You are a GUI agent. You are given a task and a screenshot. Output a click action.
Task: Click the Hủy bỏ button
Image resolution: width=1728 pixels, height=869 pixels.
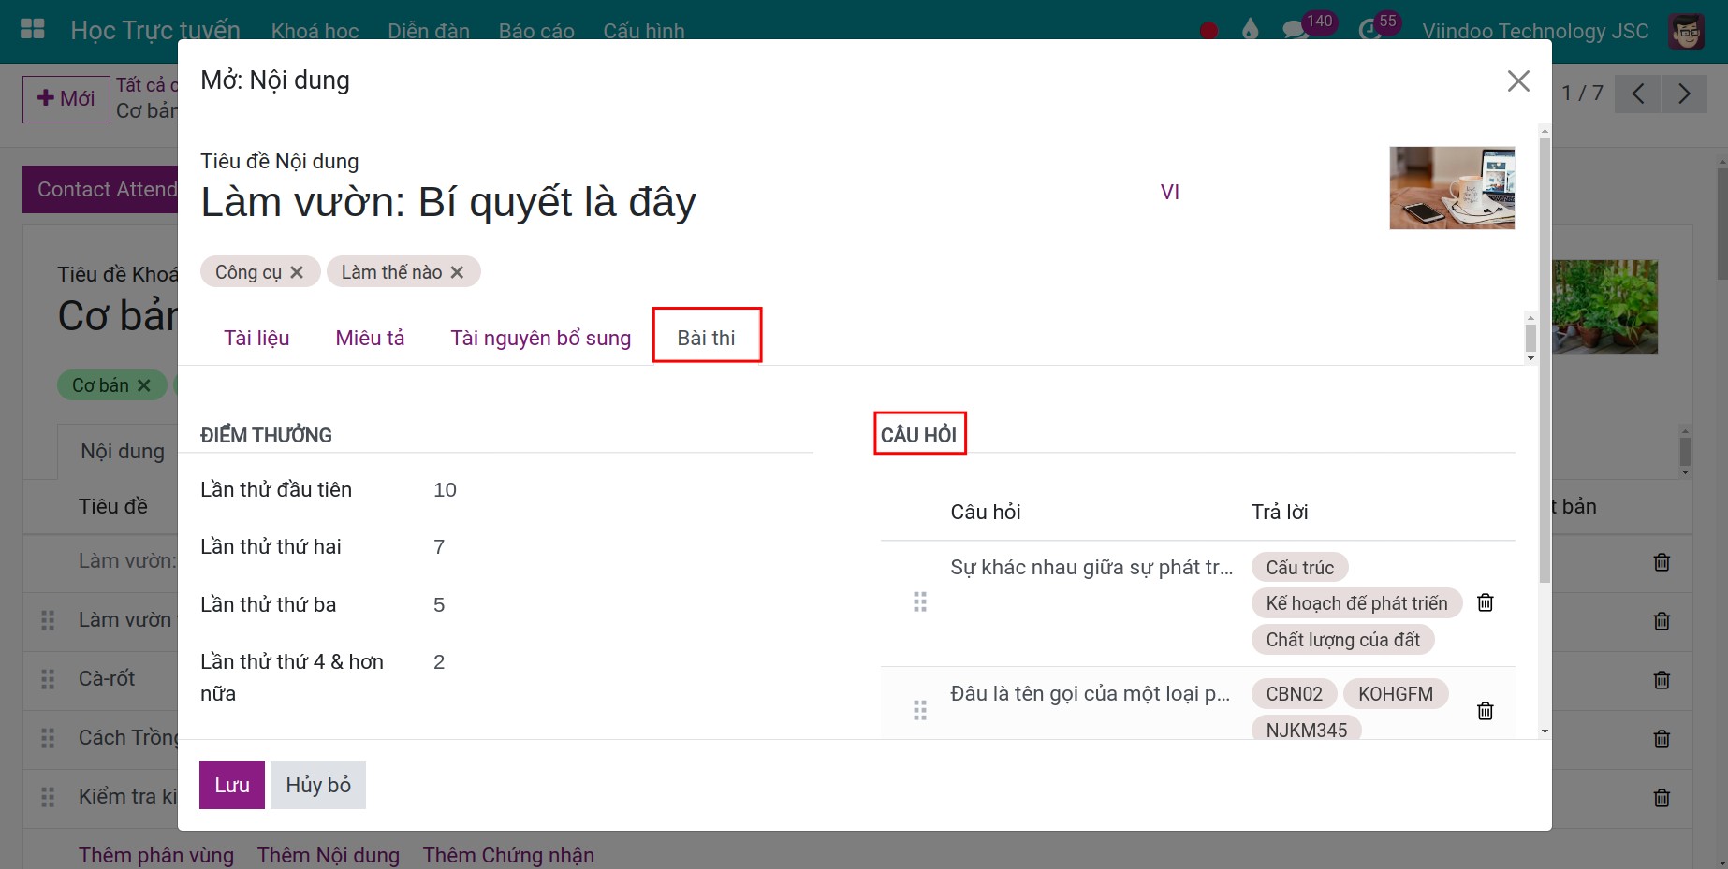point(318,785)
